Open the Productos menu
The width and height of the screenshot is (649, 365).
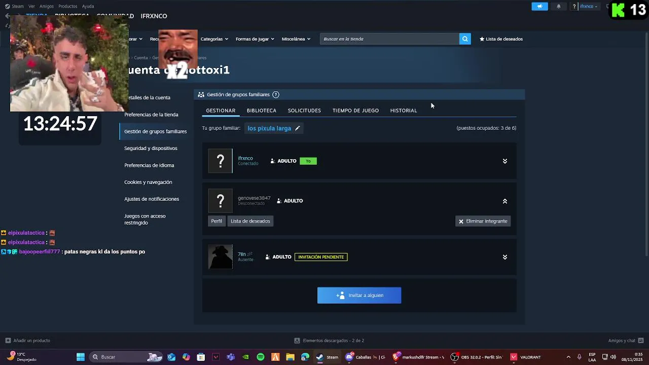[68, 7]
